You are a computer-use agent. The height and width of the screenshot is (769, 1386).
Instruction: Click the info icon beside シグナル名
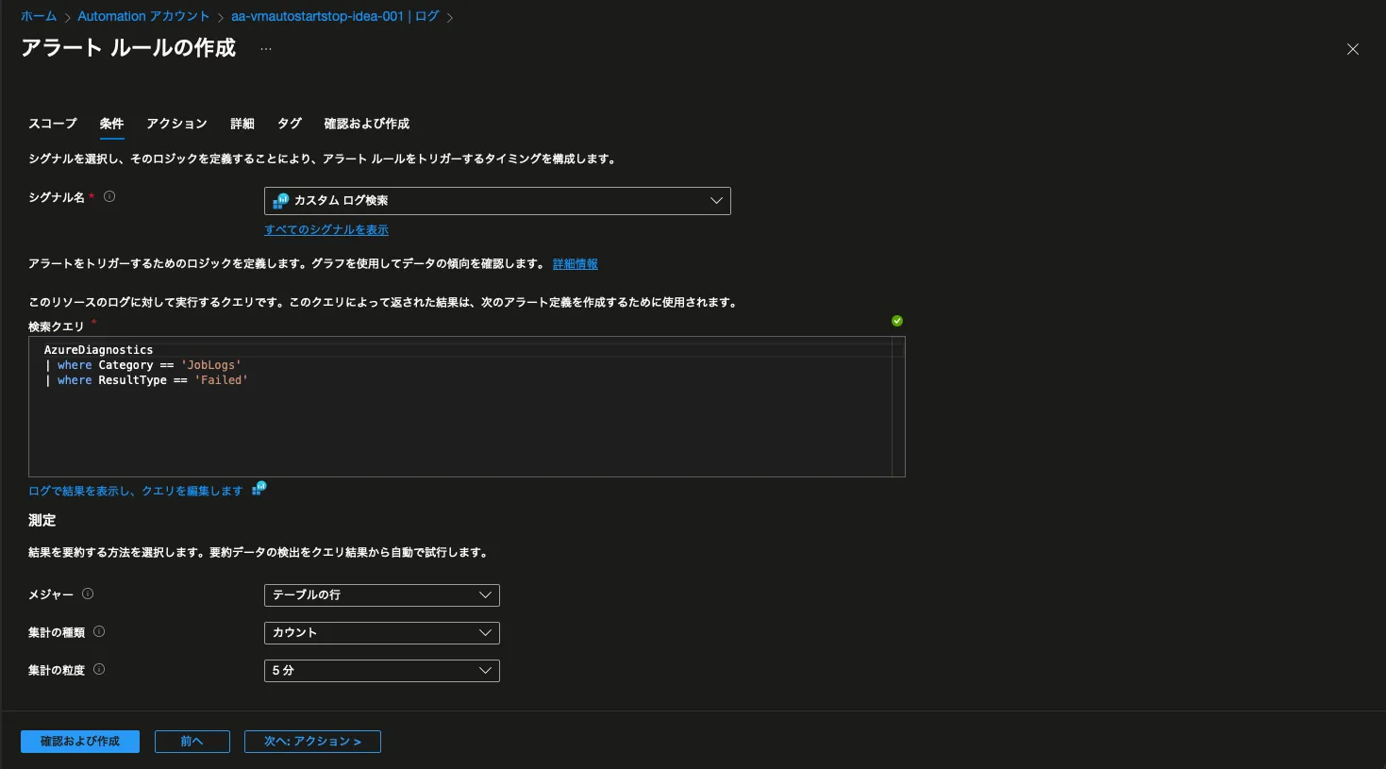(x=109, y=196)
